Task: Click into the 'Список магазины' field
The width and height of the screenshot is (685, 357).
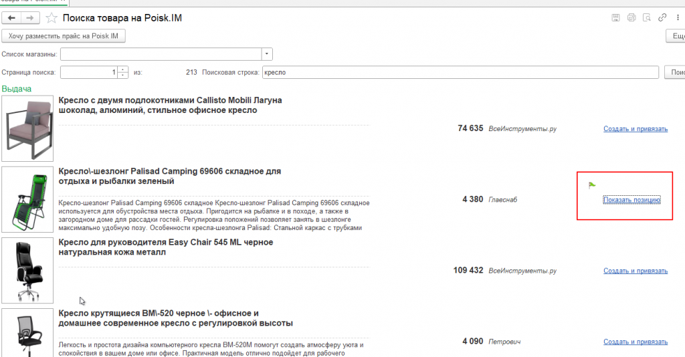Action: 161,54
